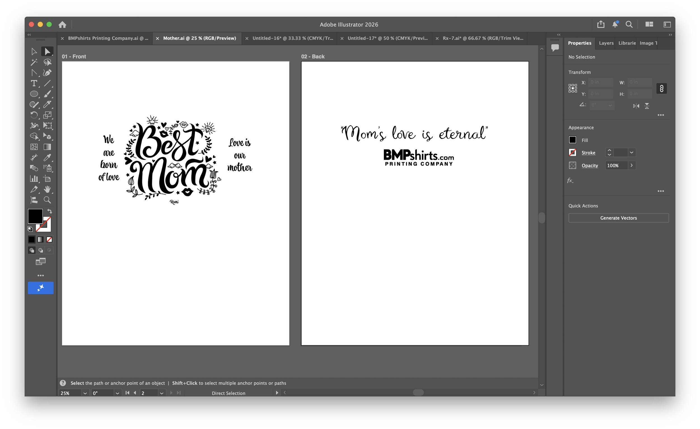
Task: Open notifications bell icon
Action: 615,24
